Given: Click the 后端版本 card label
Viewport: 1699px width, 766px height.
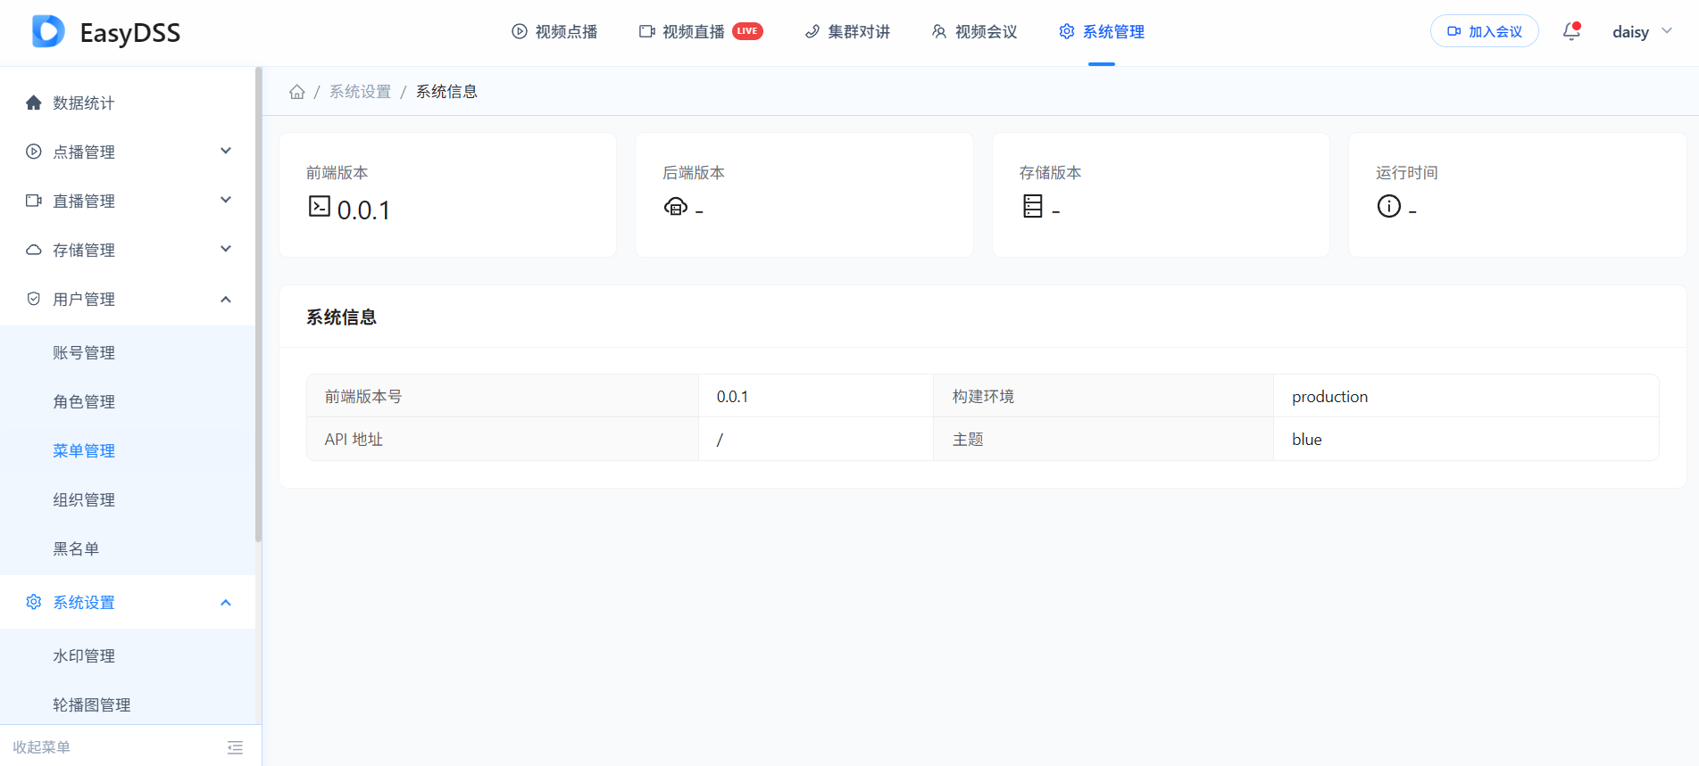Looking at the screenshot, I should (694, 173).
